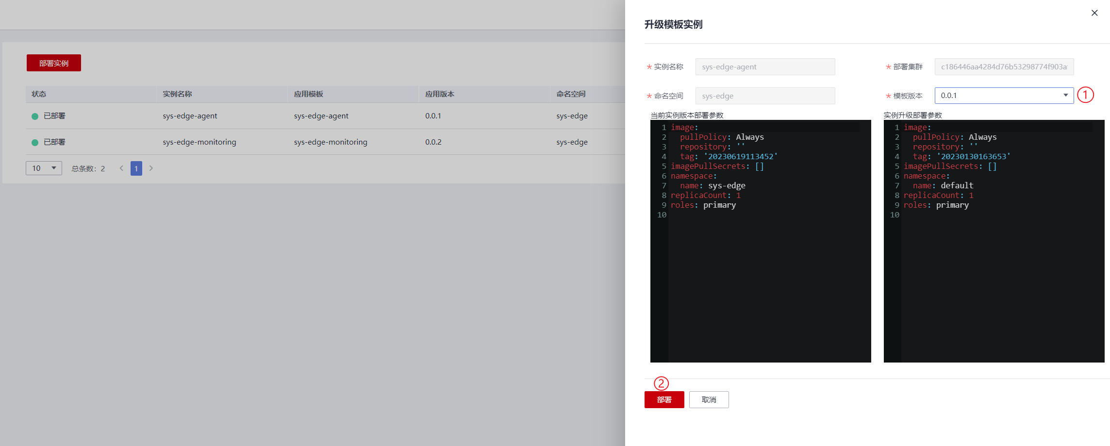
Task: Click the 应用模板 column header
Action: click(x=309, y=94)
